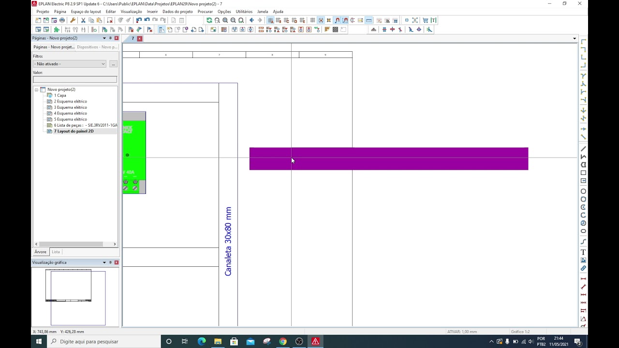This screenshot has height=348, width=619.
Task: Click the filter '...' button
Action: pos(113,64)
